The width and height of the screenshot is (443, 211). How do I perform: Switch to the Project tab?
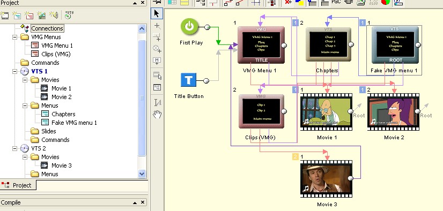click(18, 185)
